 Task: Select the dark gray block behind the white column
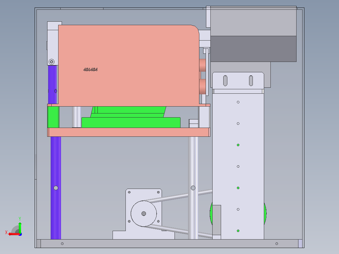(253, 49)
